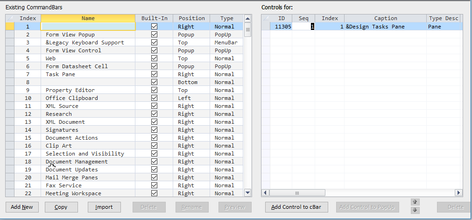Viewport: 472px width, 220px height.
Task: Select the Mail Merge Panes row
Action: click(x=71, y=177)
